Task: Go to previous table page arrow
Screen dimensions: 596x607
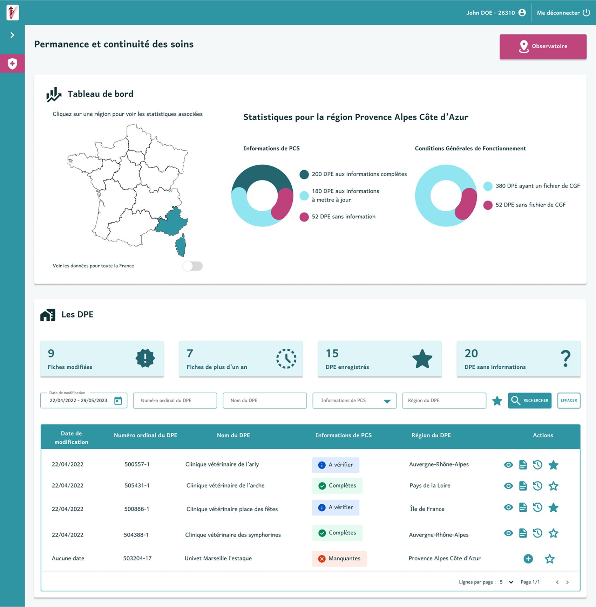Action: (557, 582)
